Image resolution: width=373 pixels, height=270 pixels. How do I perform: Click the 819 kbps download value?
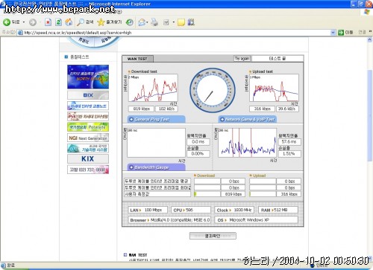coord(141,109)
